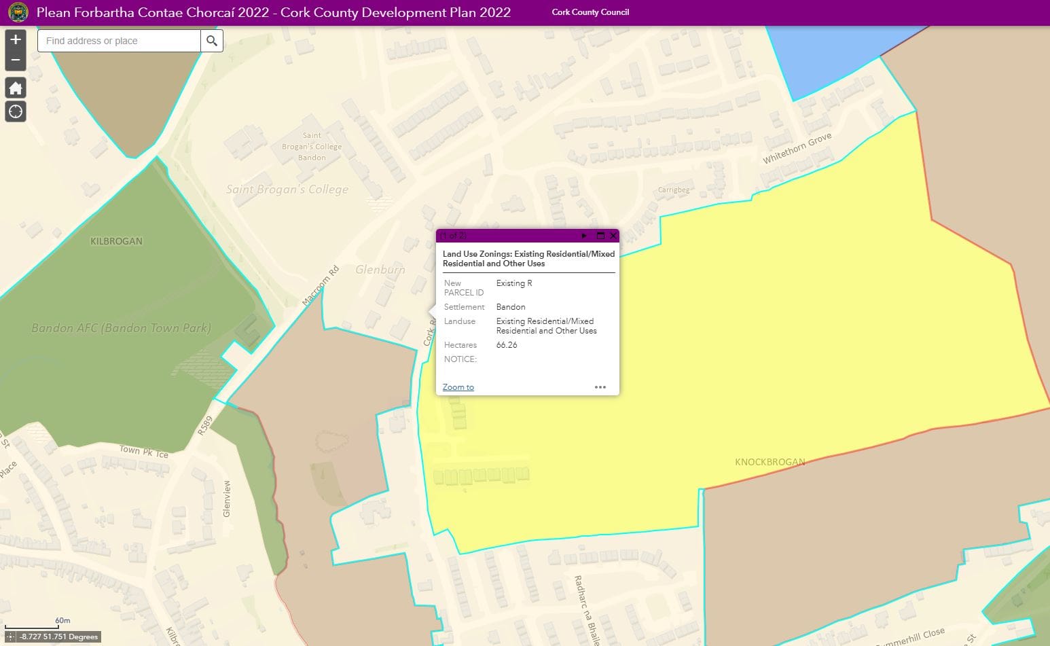1050x646 pixels.
Task: Focus the 'Find address or place' field
Action: point(120,41)
